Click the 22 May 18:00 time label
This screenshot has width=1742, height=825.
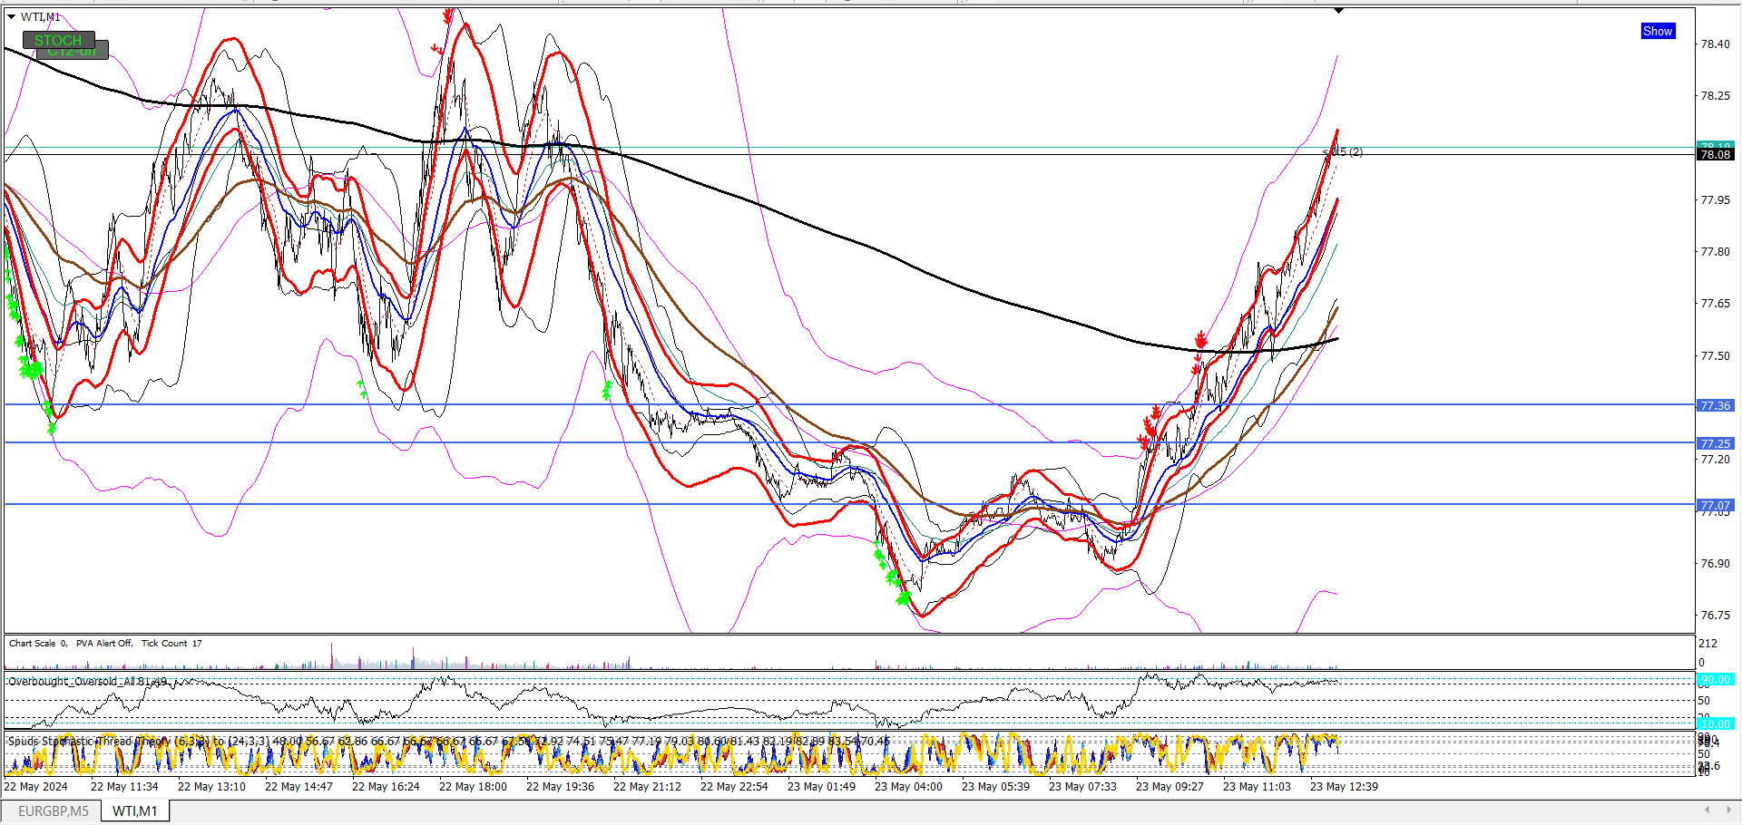click(x=473, y=786)
